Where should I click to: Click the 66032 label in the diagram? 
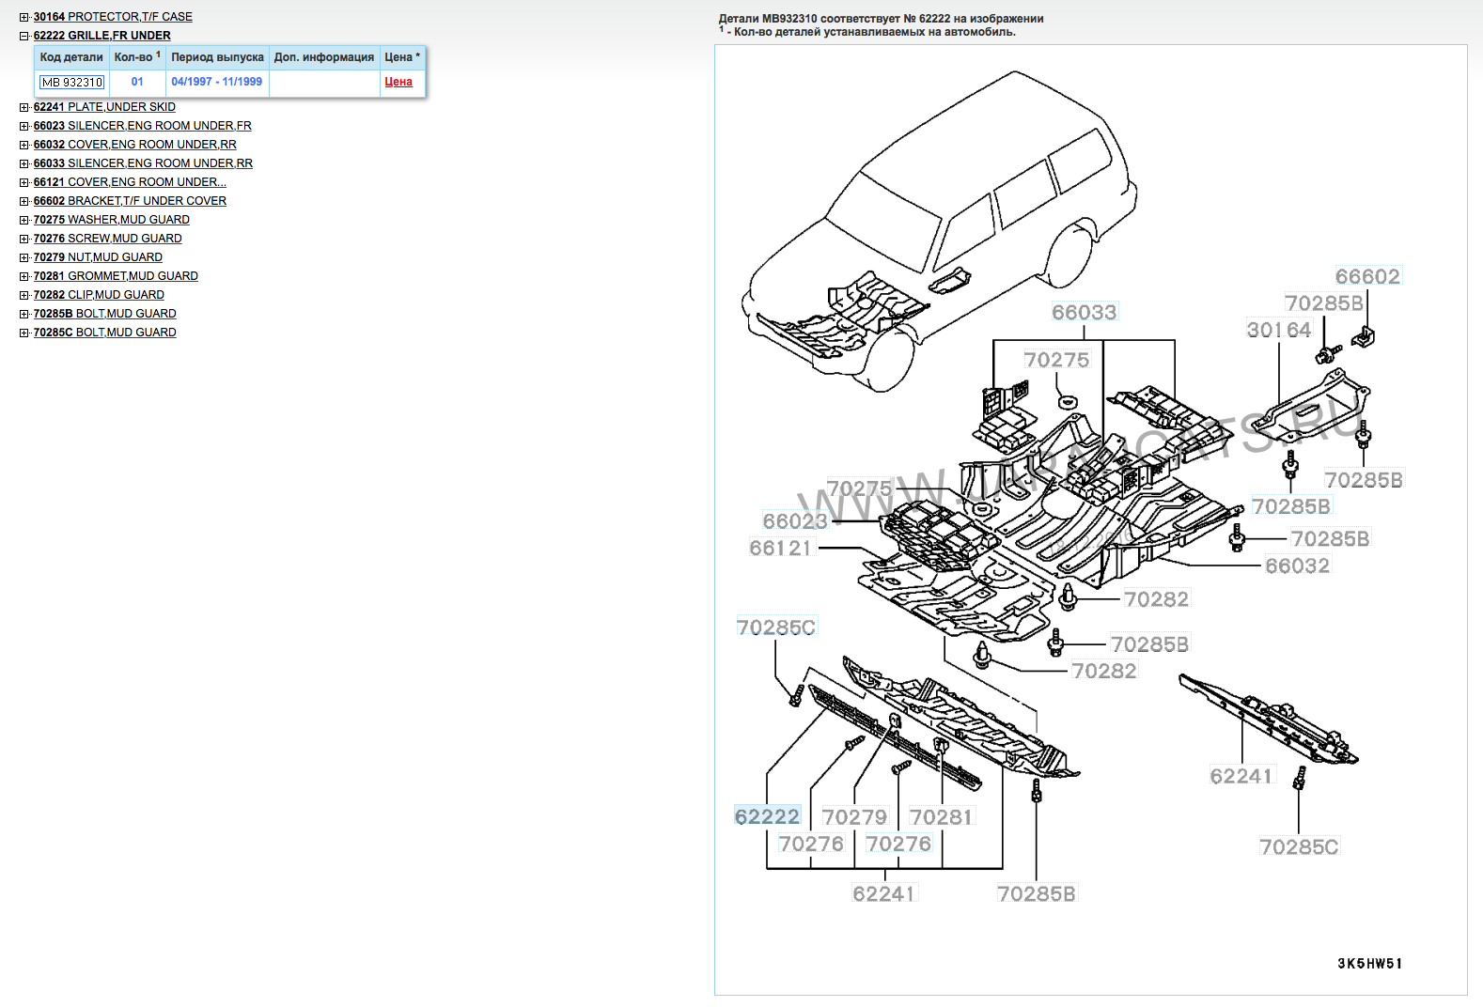[1297, 565]
